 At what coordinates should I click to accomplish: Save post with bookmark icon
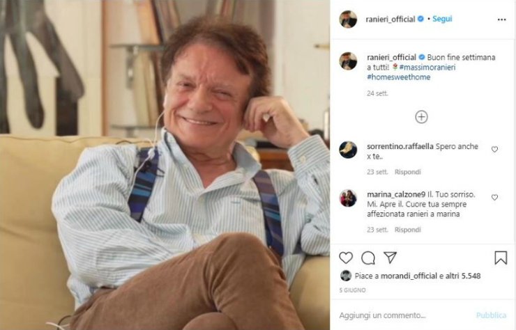(501, 258)
